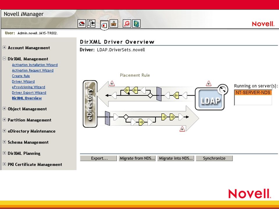The height and width of the screenshot is (209, 279).
Task: Expand the eDirectory Maintenance section
Action: 4,131
